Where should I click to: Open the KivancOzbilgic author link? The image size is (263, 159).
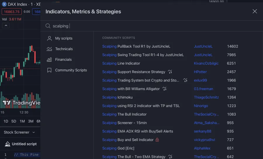click(x=206, y=63)
